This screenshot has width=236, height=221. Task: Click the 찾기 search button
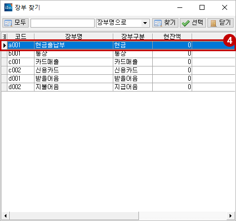(165, 23)
